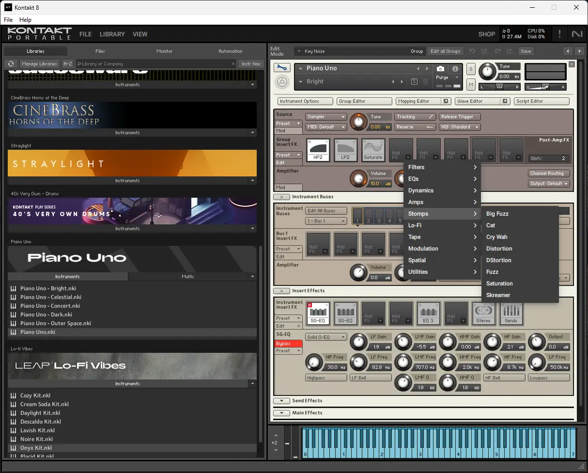
Task: Open the Script Editor
Action: [x=542, y=101]
